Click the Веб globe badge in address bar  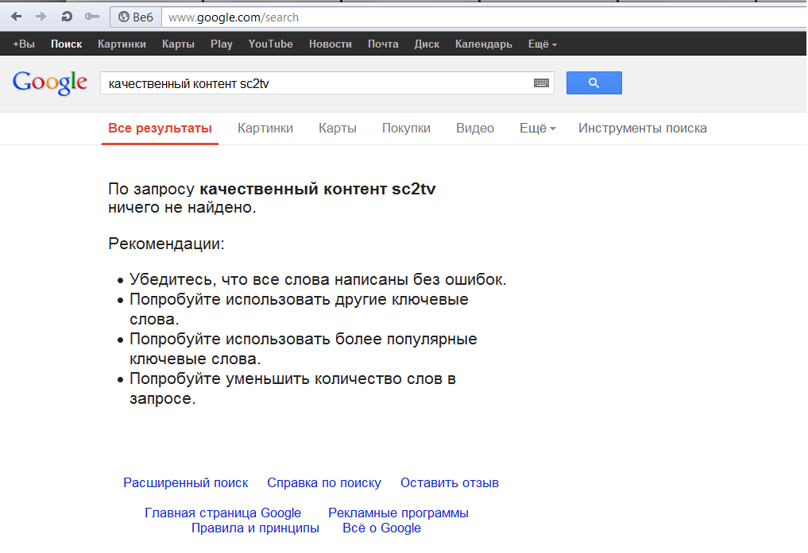136,17
